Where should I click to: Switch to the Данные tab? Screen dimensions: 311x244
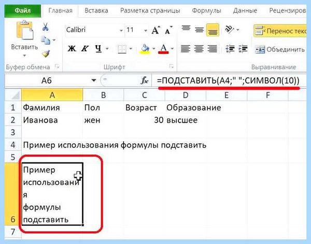(245, 10)
